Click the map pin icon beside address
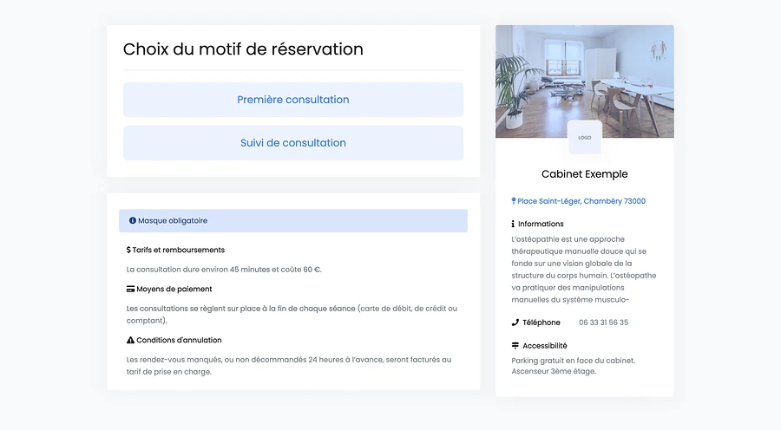This screenshot has width=781, height=430. [x=514, y=201]
